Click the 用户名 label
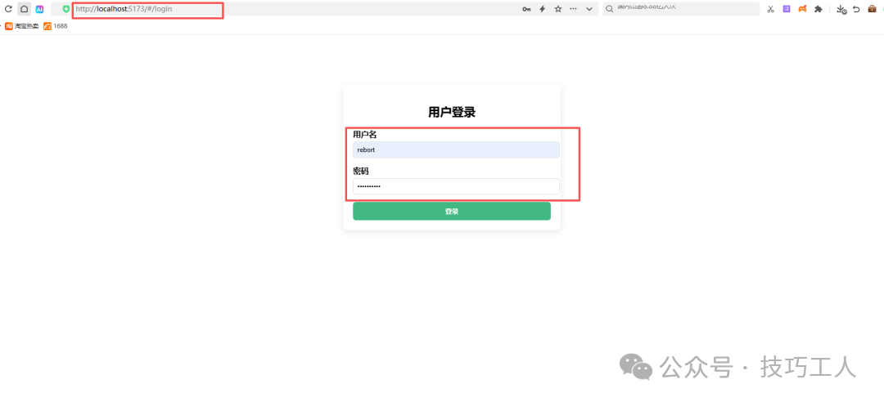 (365, 134)
